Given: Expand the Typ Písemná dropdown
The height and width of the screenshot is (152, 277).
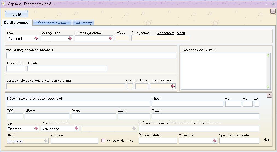Looking at the screenshot, I should (x=36, y=128).
